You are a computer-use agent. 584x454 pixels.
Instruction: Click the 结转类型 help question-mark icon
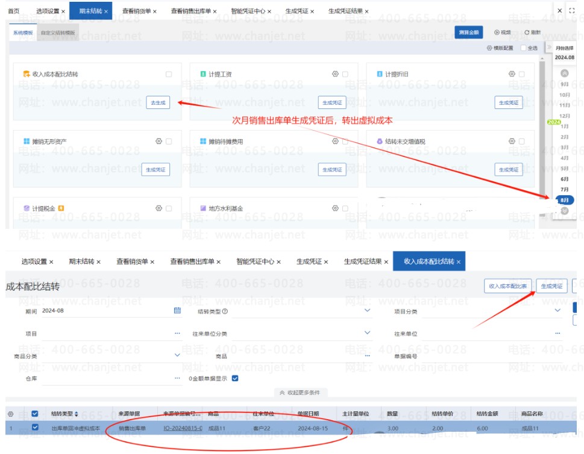point(225,311)
